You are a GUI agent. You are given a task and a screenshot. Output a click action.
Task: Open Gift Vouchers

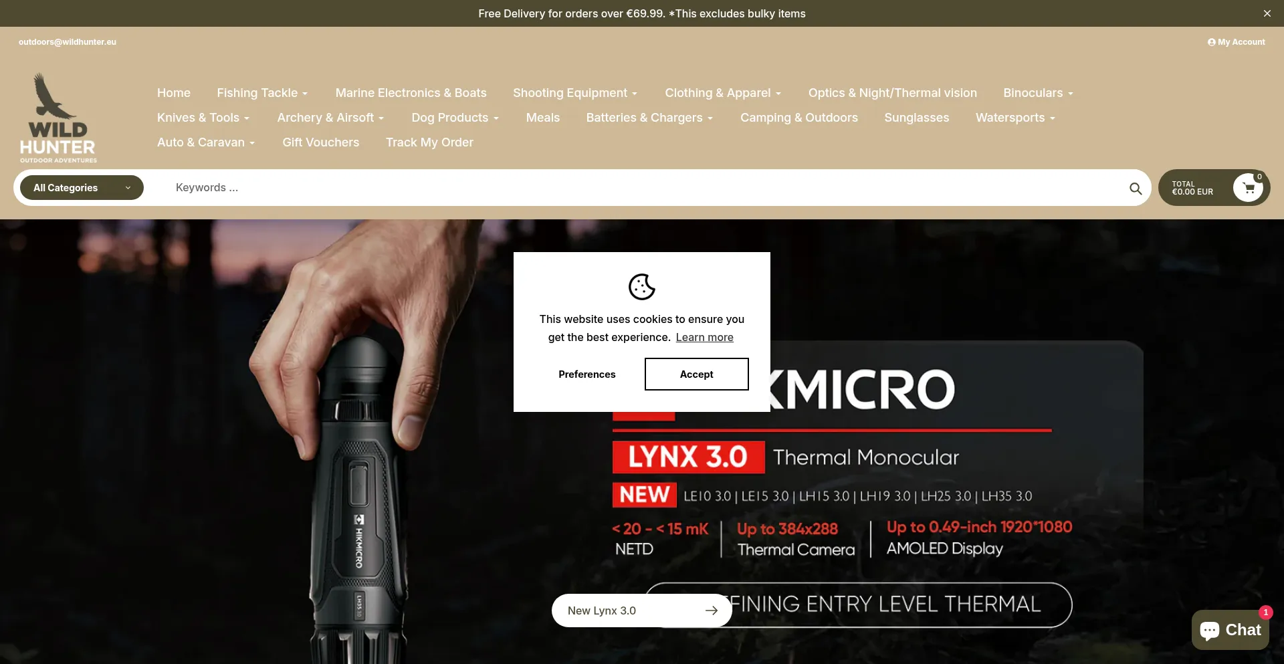click(x=321, y=142)
